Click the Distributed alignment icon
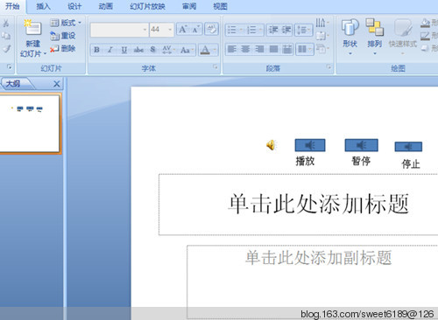The width and height of the screenshot is (438, 320). [x=287, y=49]
